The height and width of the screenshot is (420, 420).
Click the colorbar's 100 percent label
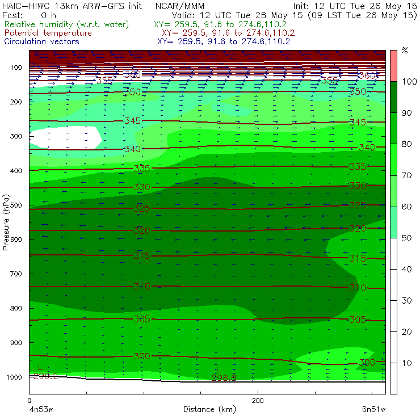(x=410, y=82)
